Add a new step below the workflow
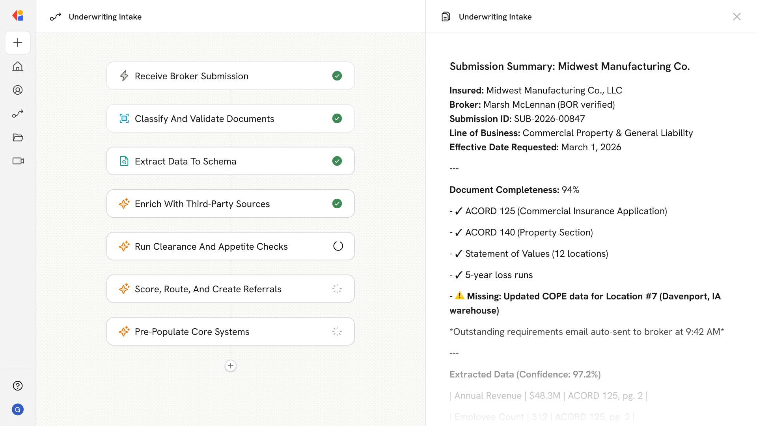Image resolution: width=757 pixels, height=426 pixels. [x=231, y=366]
